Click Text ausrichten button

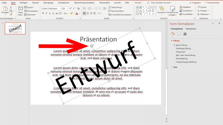click(x=116, y=11)
